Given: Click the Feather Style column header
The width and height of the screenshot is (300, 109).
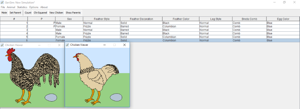Looking at the screenshot, I should (x=102, y=19).
